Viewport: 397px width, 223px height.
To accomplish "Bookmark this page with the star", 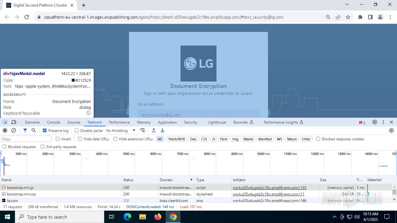I will pos(348,17).
